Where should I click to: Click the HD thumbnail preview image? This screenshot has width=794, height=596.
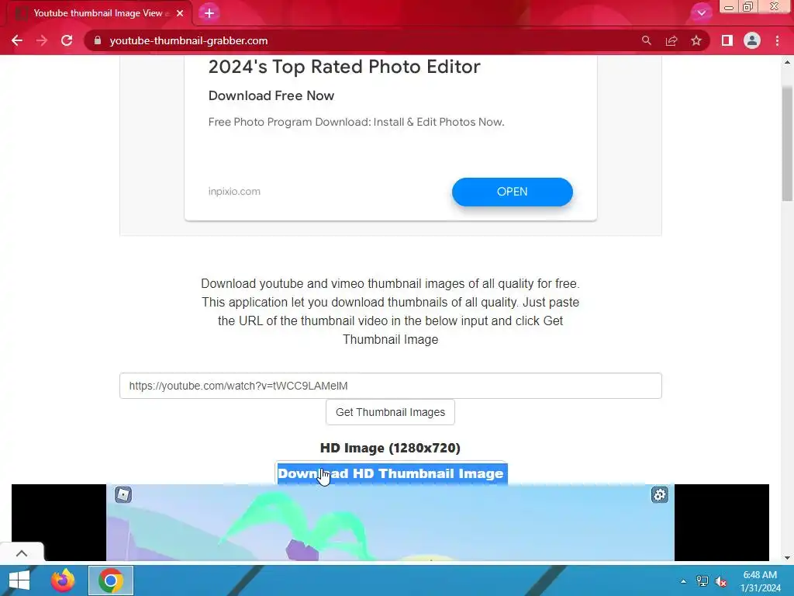point(390,522)
